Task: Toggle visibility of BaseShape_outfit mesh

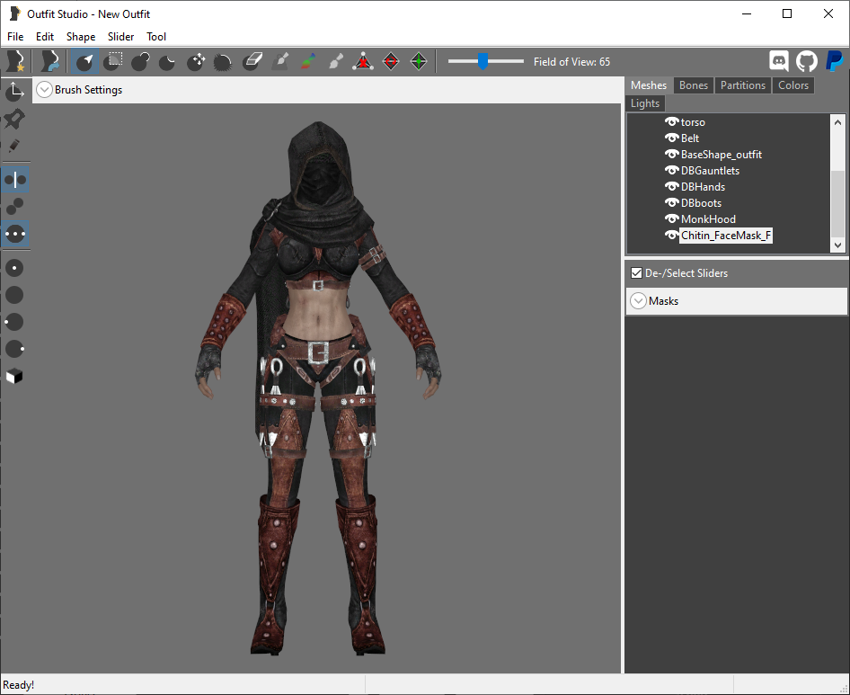Action: [672, 154]
